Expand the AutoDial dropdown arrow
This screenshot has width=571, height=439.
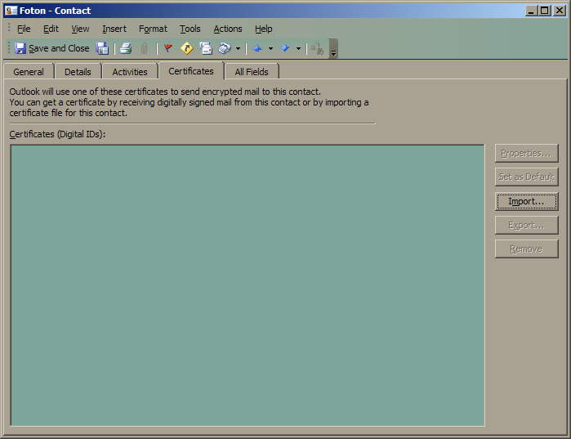point(238,48)
